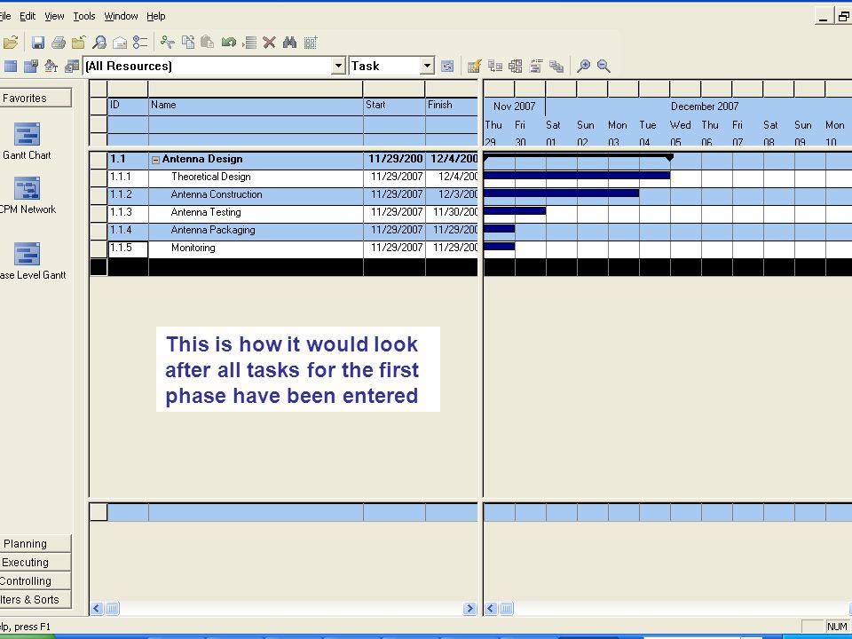Click the save table layout icon
This screenshot has width=852, height=639.
tap(31, 67)
